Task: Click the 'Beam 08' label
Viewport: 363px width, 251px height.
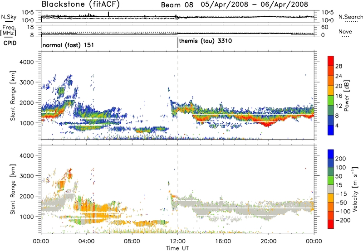Action: [177, 5]
